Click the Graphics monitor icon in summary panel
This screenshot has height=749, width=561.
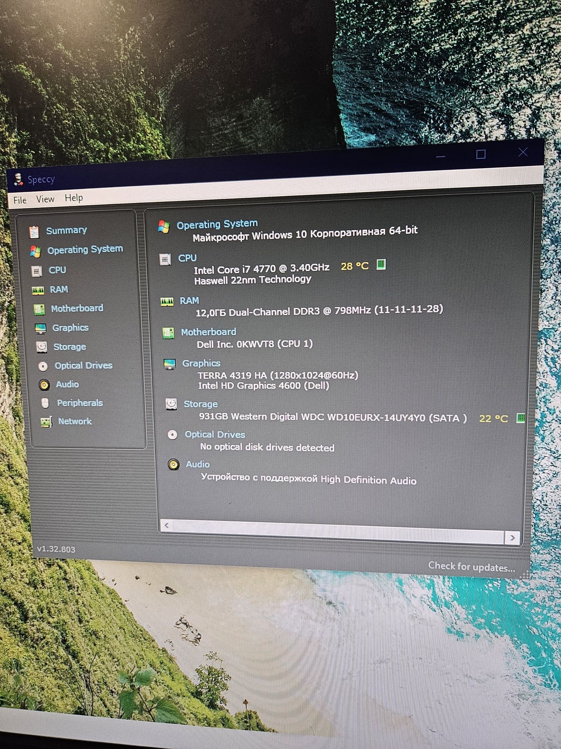(x=170, y=364)
